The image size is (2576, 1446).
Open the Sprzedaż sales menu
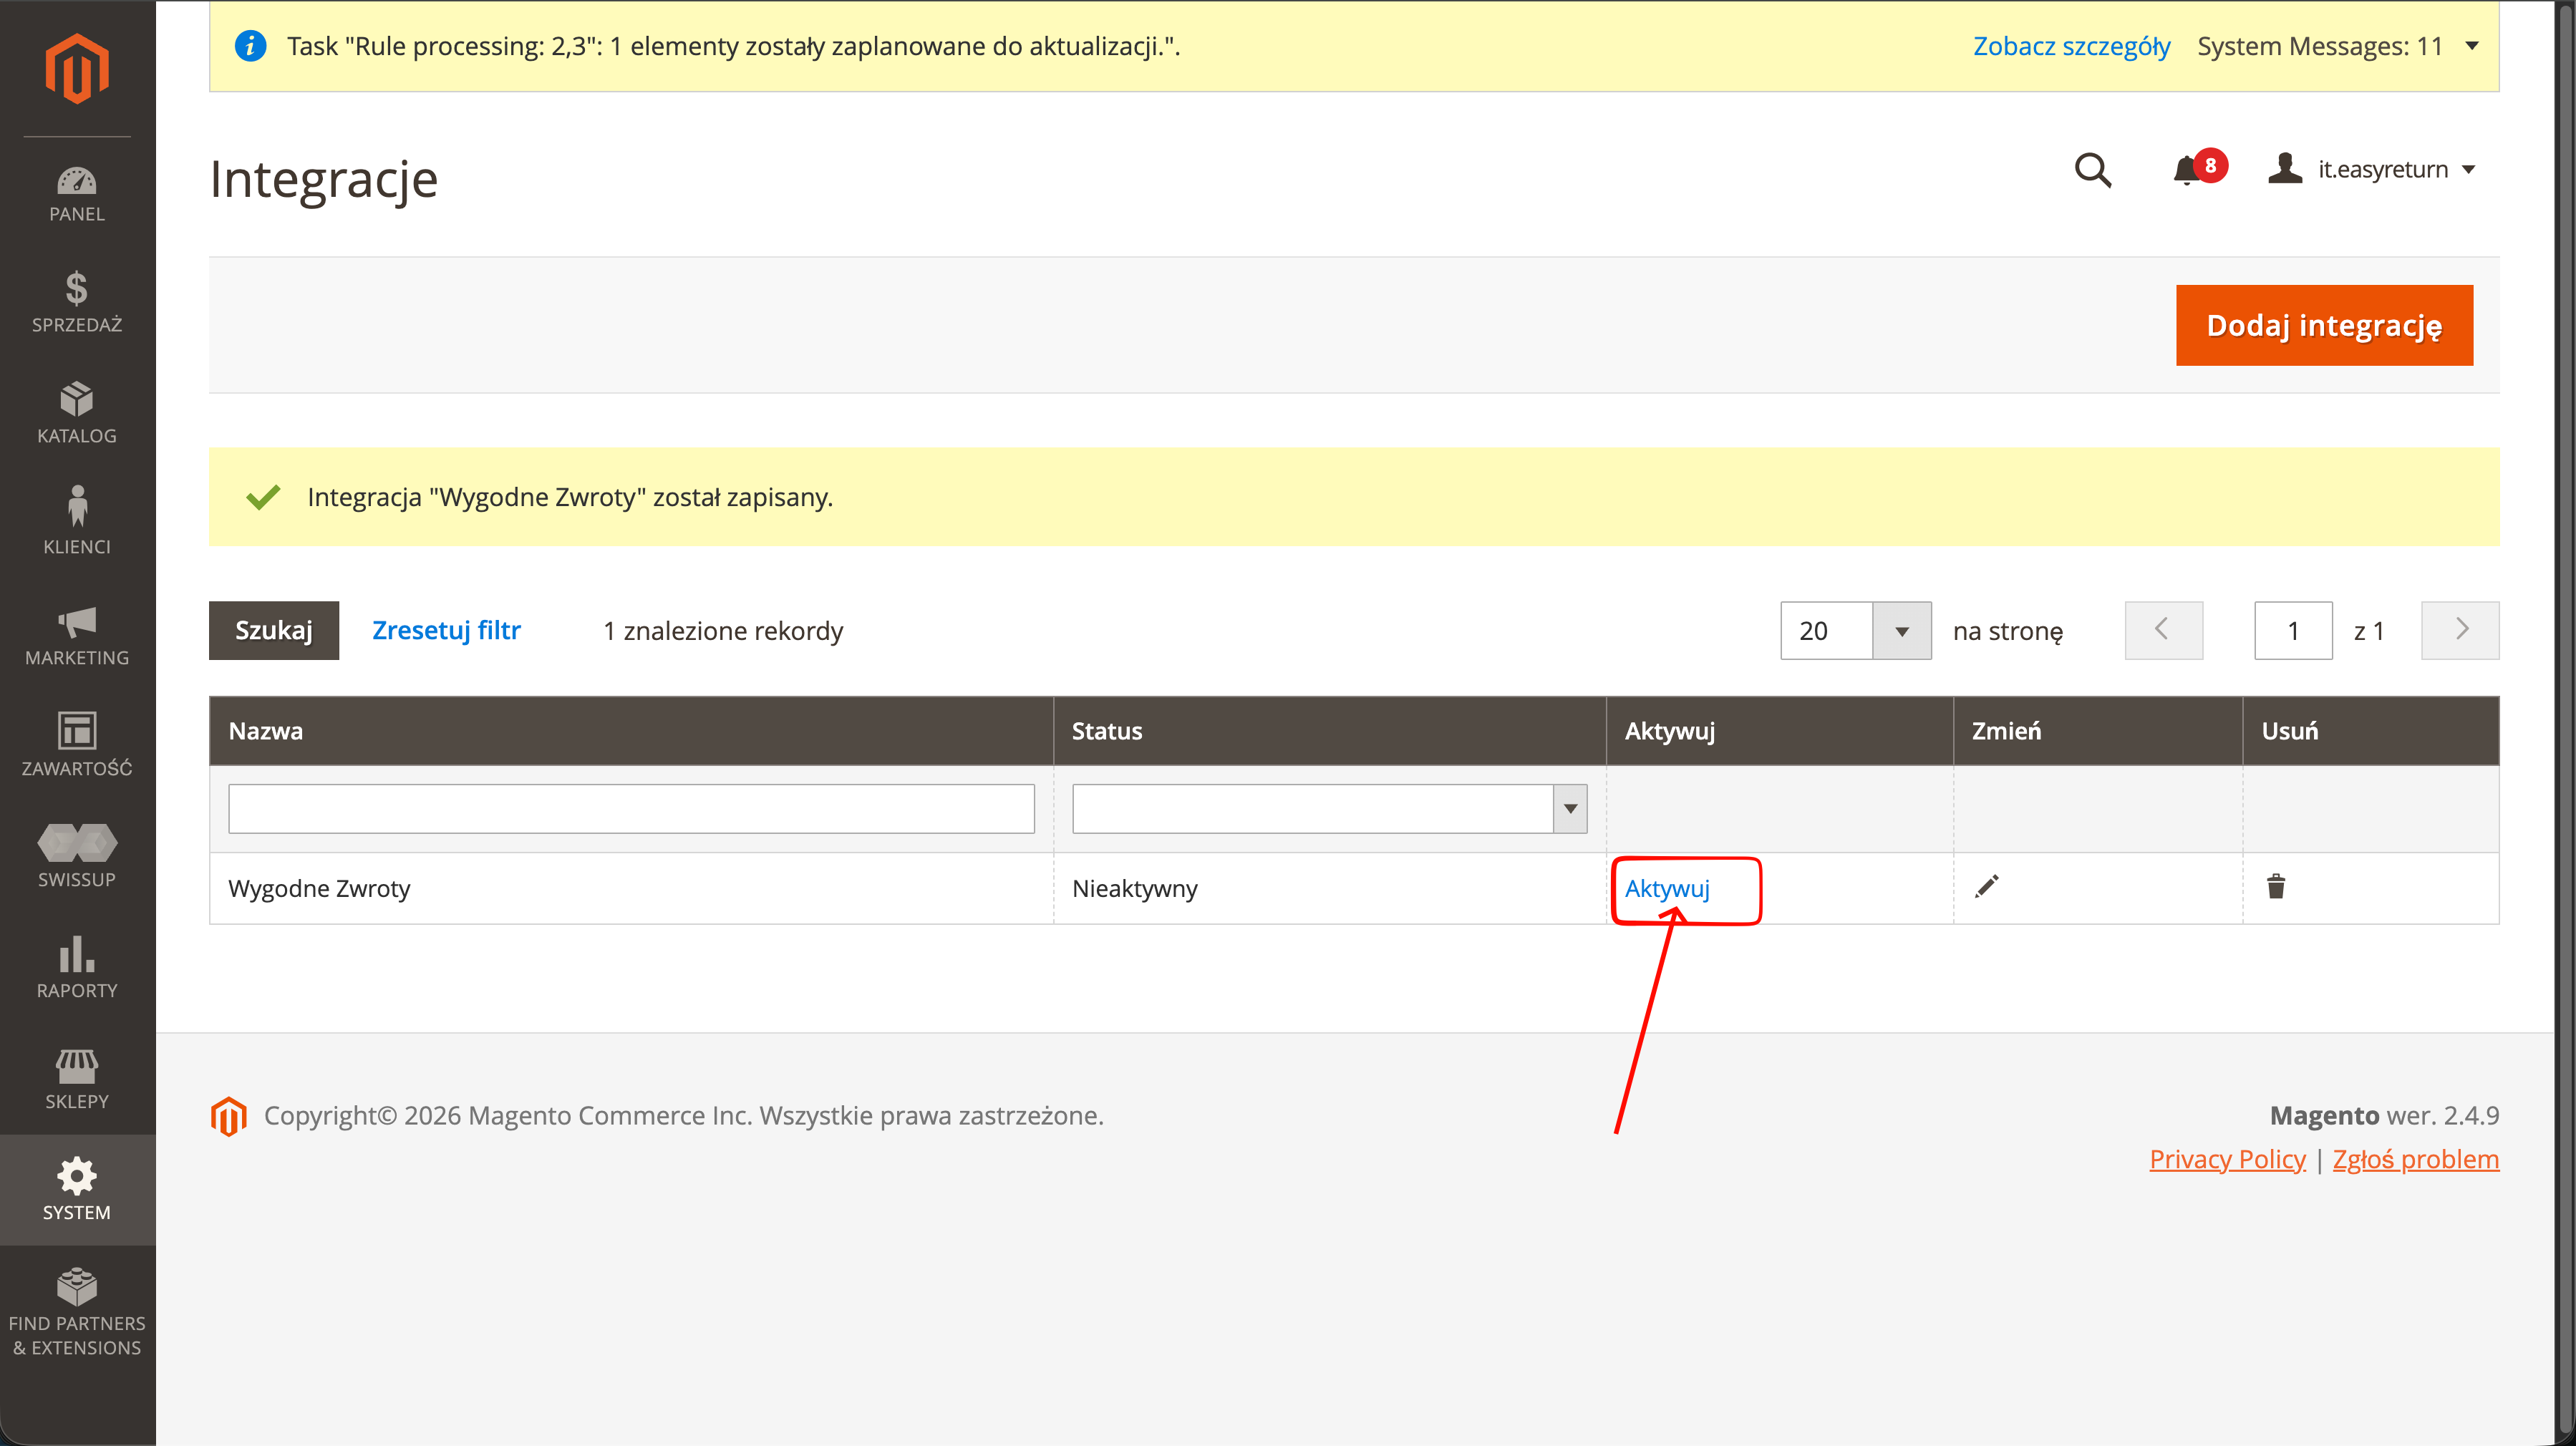pyautogui.click(x=77, y=303)
